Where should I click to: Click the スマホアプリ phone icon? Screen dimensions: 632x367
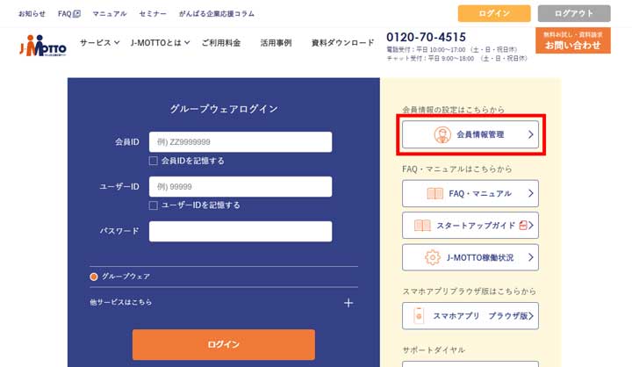[419, 316]
